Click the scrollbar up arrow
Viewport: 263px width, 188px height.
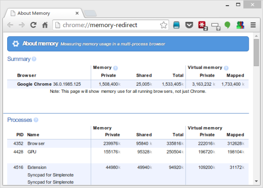[256, 36]
